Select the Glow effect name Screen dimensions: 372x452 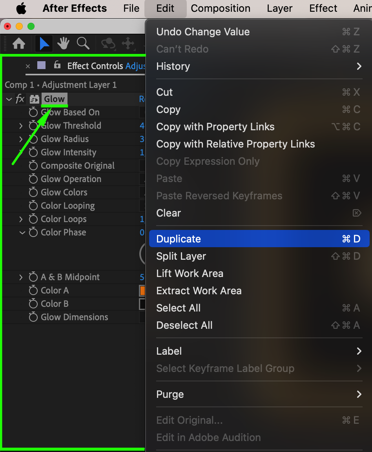pyautogui.click(x=54, y=99)
